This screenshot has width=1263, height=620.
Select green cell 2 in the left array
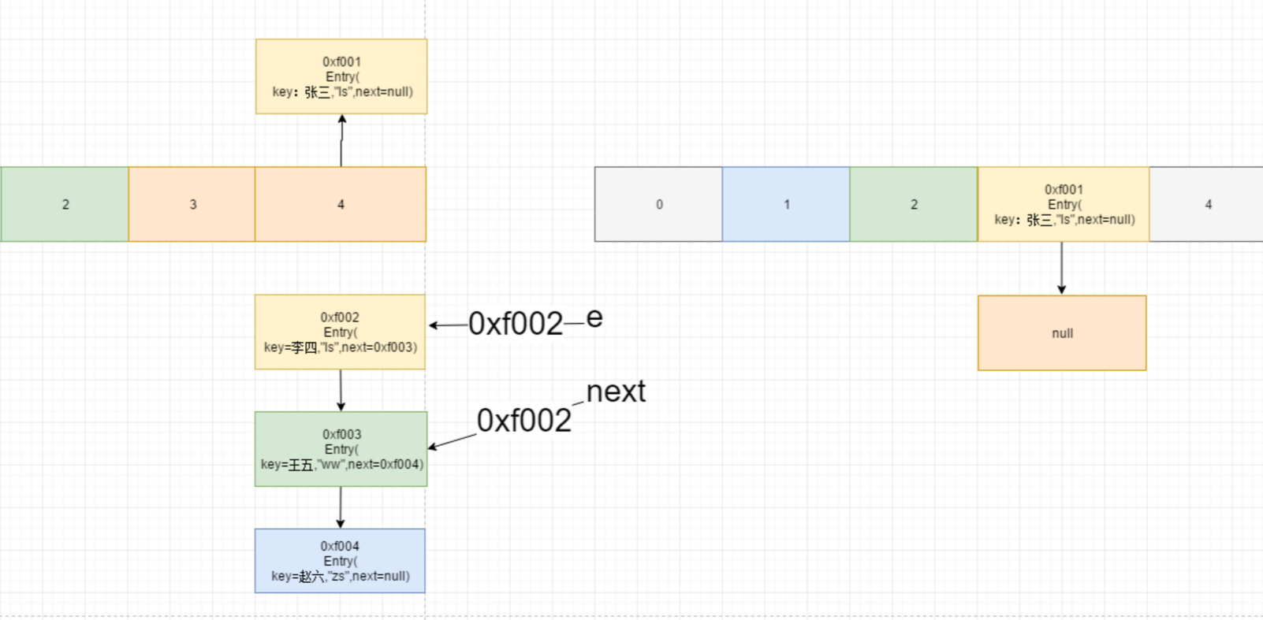click(x=65, y=204)
